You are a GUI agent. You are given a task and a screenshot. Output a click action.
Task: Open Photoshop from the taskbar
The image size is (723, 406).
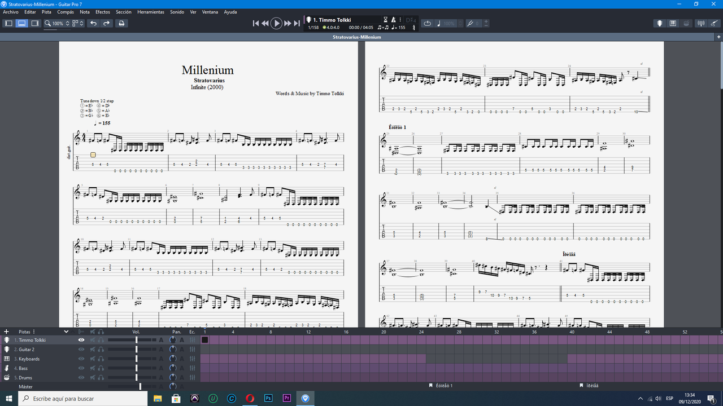[x=268, y=399]
